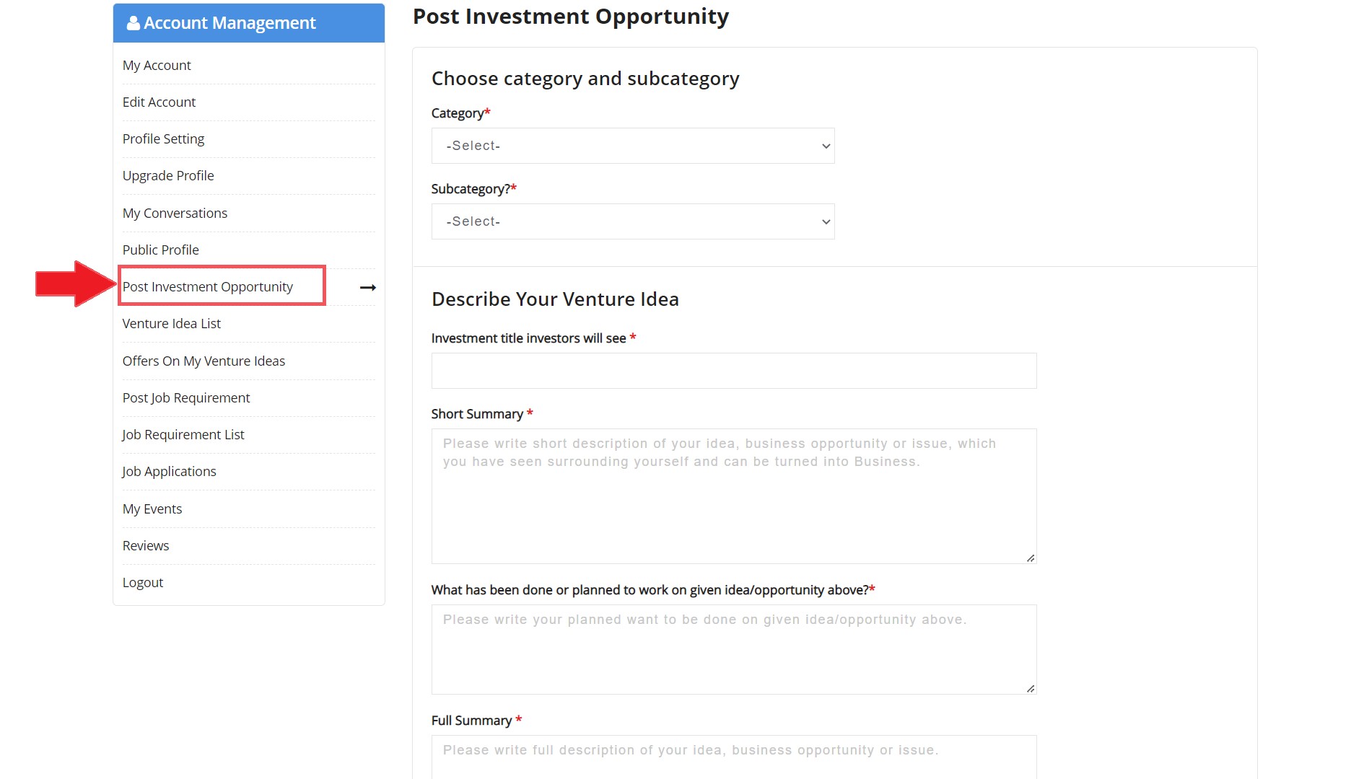Screen dimensions: 1364x779
Task: Open the Category dropdown
Action: click(x=632, y=146)
